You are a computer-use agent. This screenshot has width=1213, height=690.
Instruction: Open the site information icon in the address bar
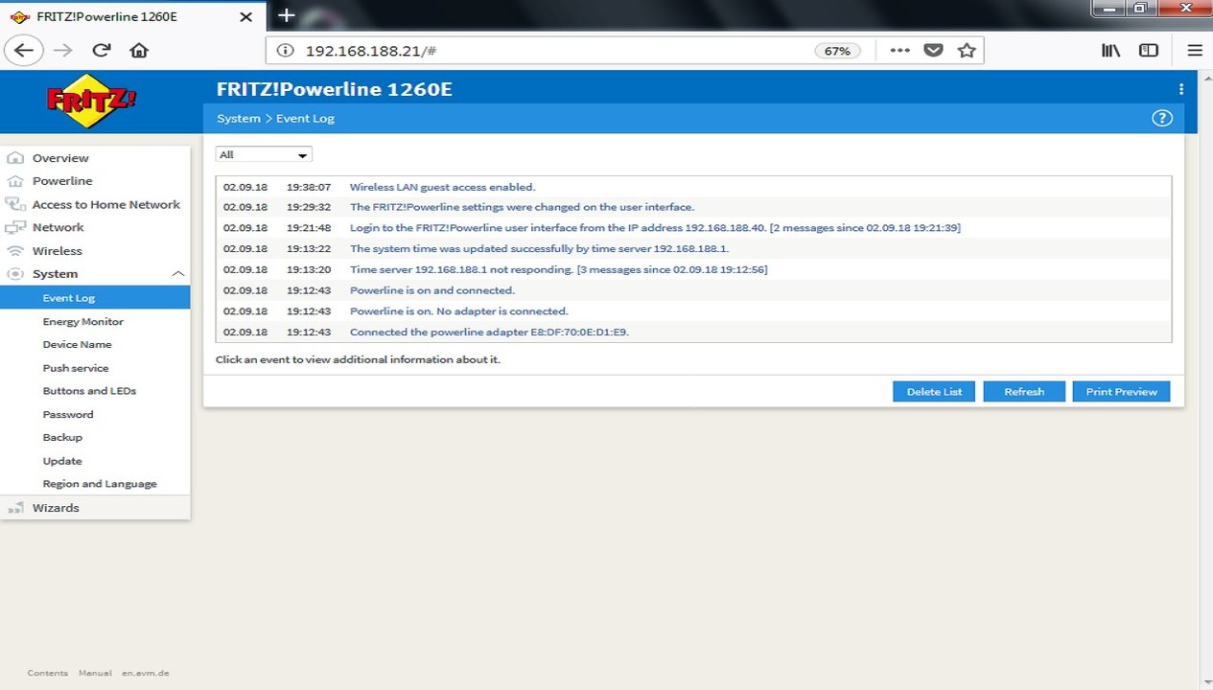click(x=284, y=51)
